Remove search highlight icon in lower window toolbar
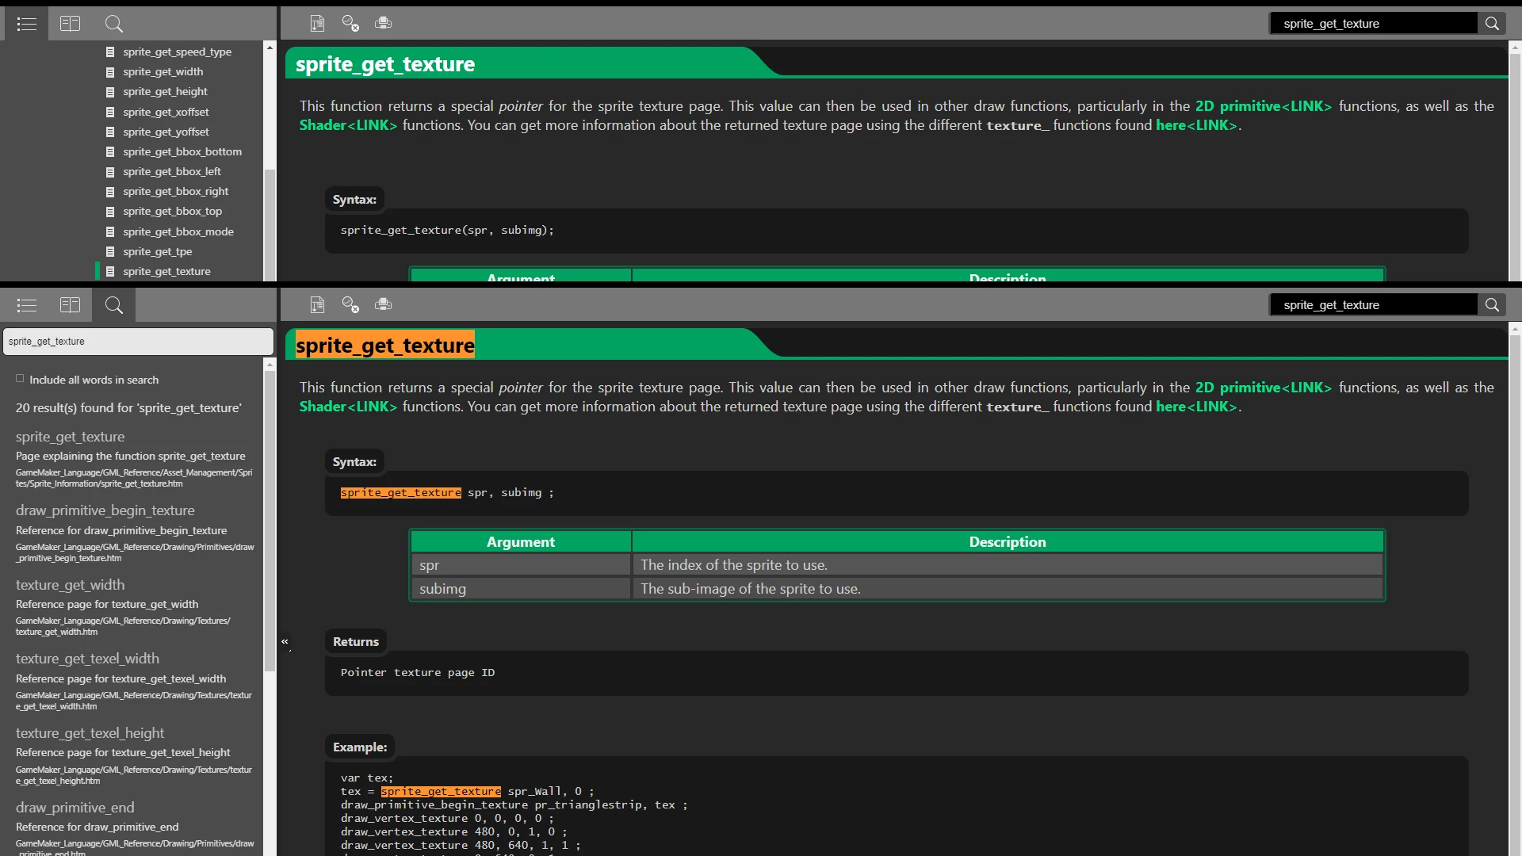 click(x=350, y=304)
